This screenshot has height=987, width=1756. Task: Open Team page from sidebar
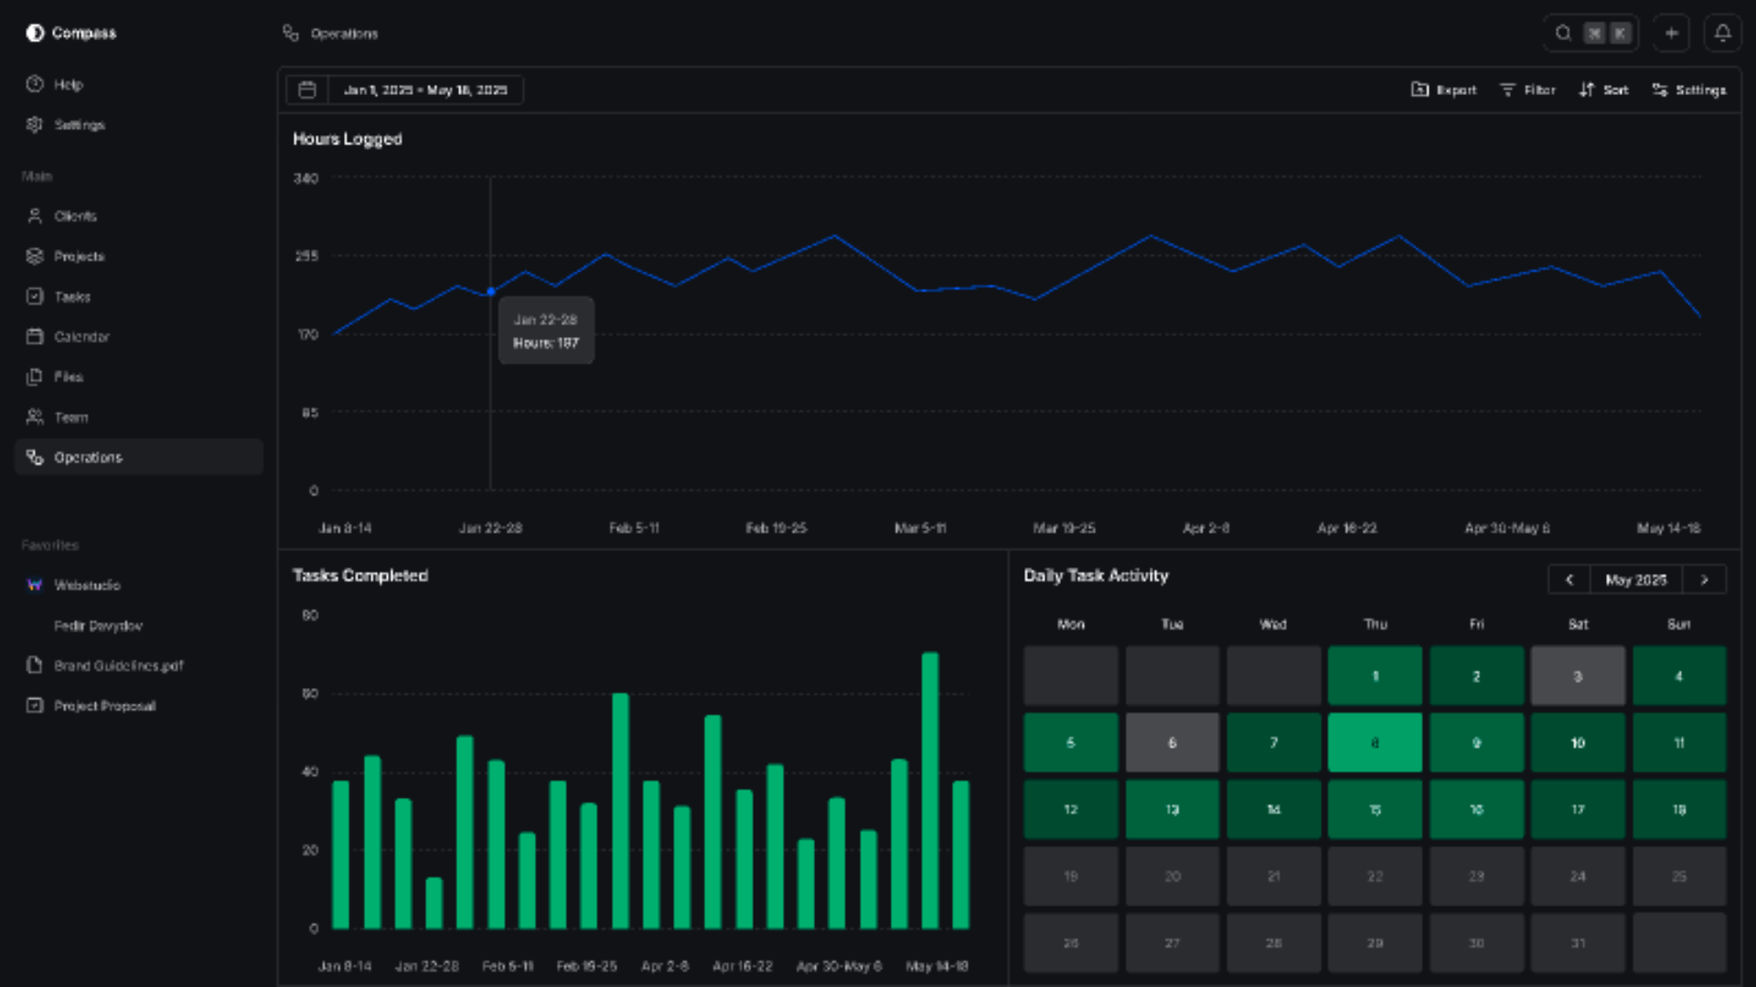pyautogui.click(x=70, y=417)
